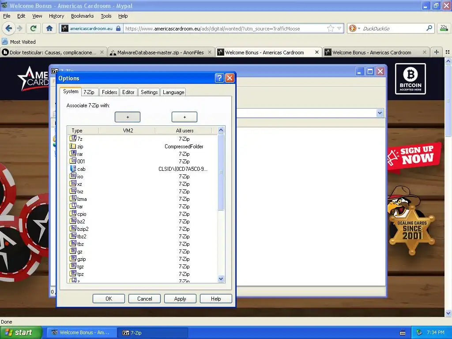Click the search magnifier icon in DuckDuckGo box
The image size is (452, 339).
(x=429, y=28)
